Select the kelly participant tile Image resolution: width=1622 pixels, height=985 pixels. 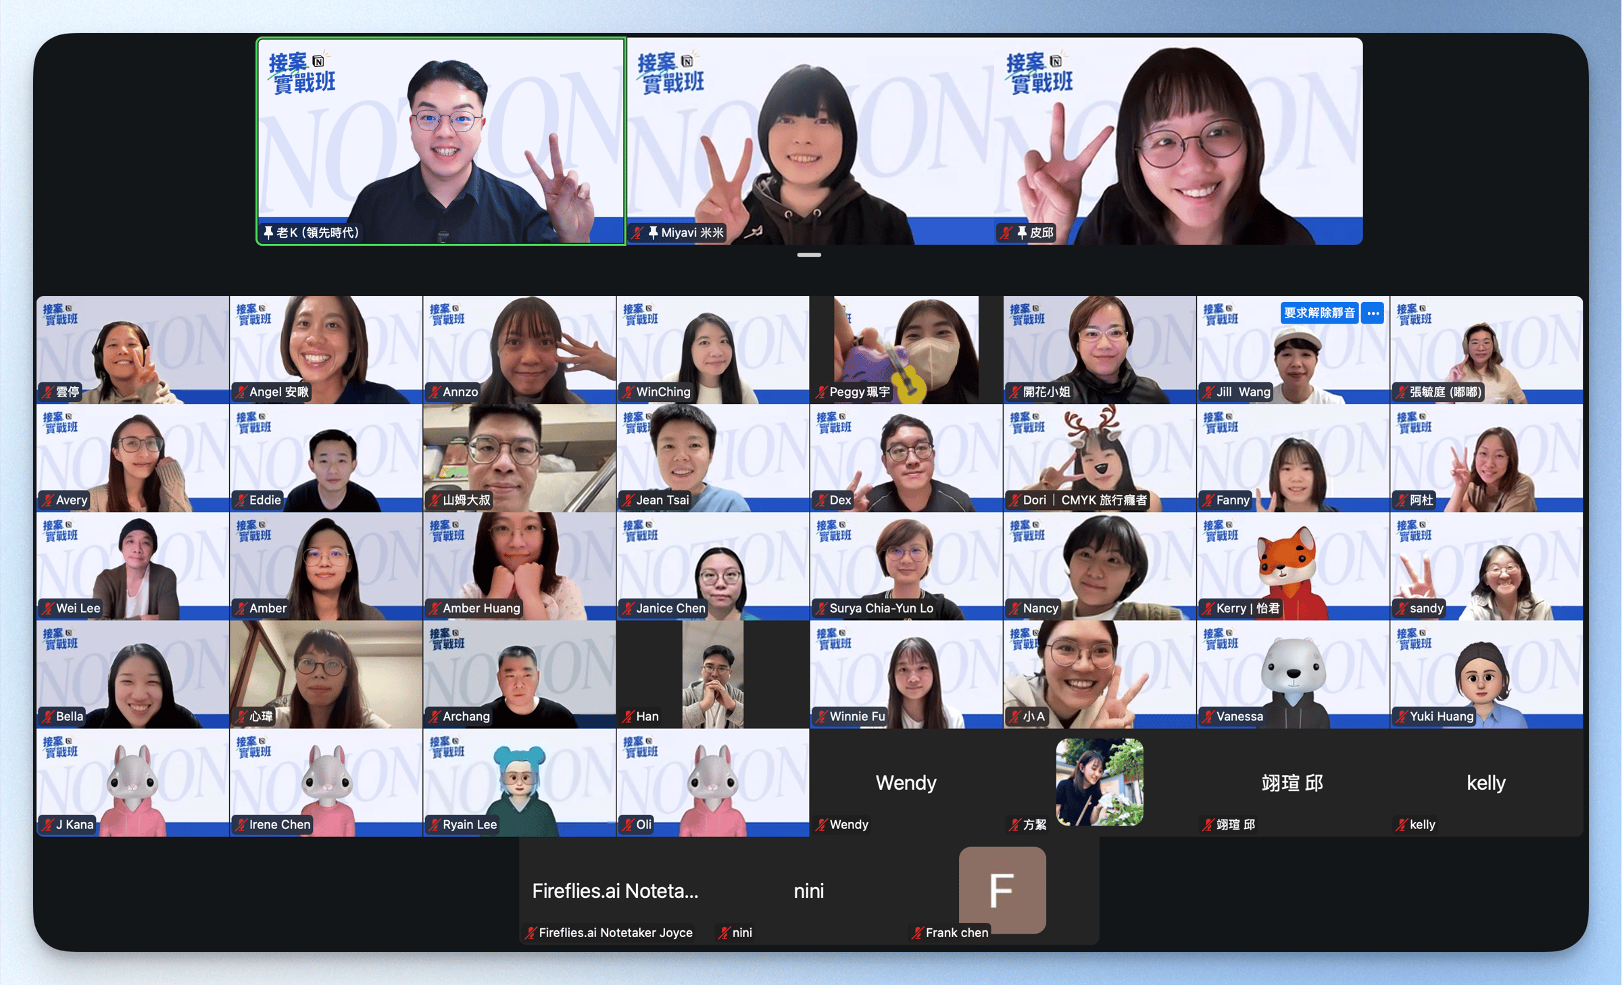pyautogui.click(x=1485, y=782)
